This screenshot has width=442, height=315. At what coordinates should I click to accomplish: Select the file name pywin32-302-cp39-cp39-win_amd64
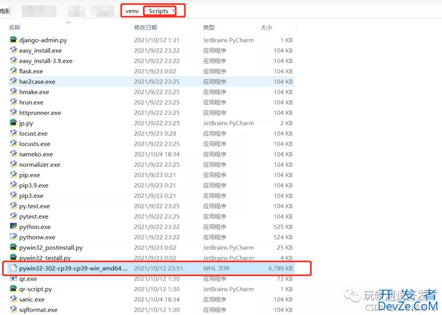coord(73,268)
